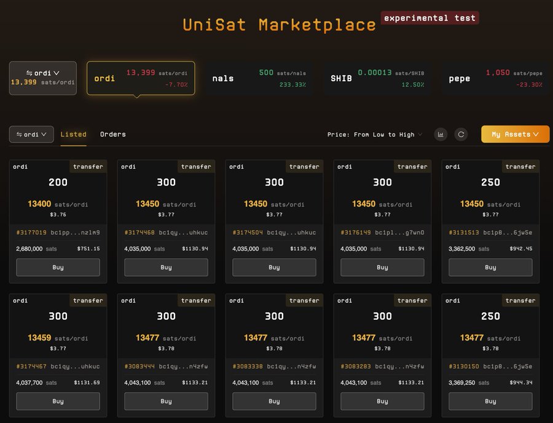Click the 3,362,500 sats total

[x=469, y=249]
